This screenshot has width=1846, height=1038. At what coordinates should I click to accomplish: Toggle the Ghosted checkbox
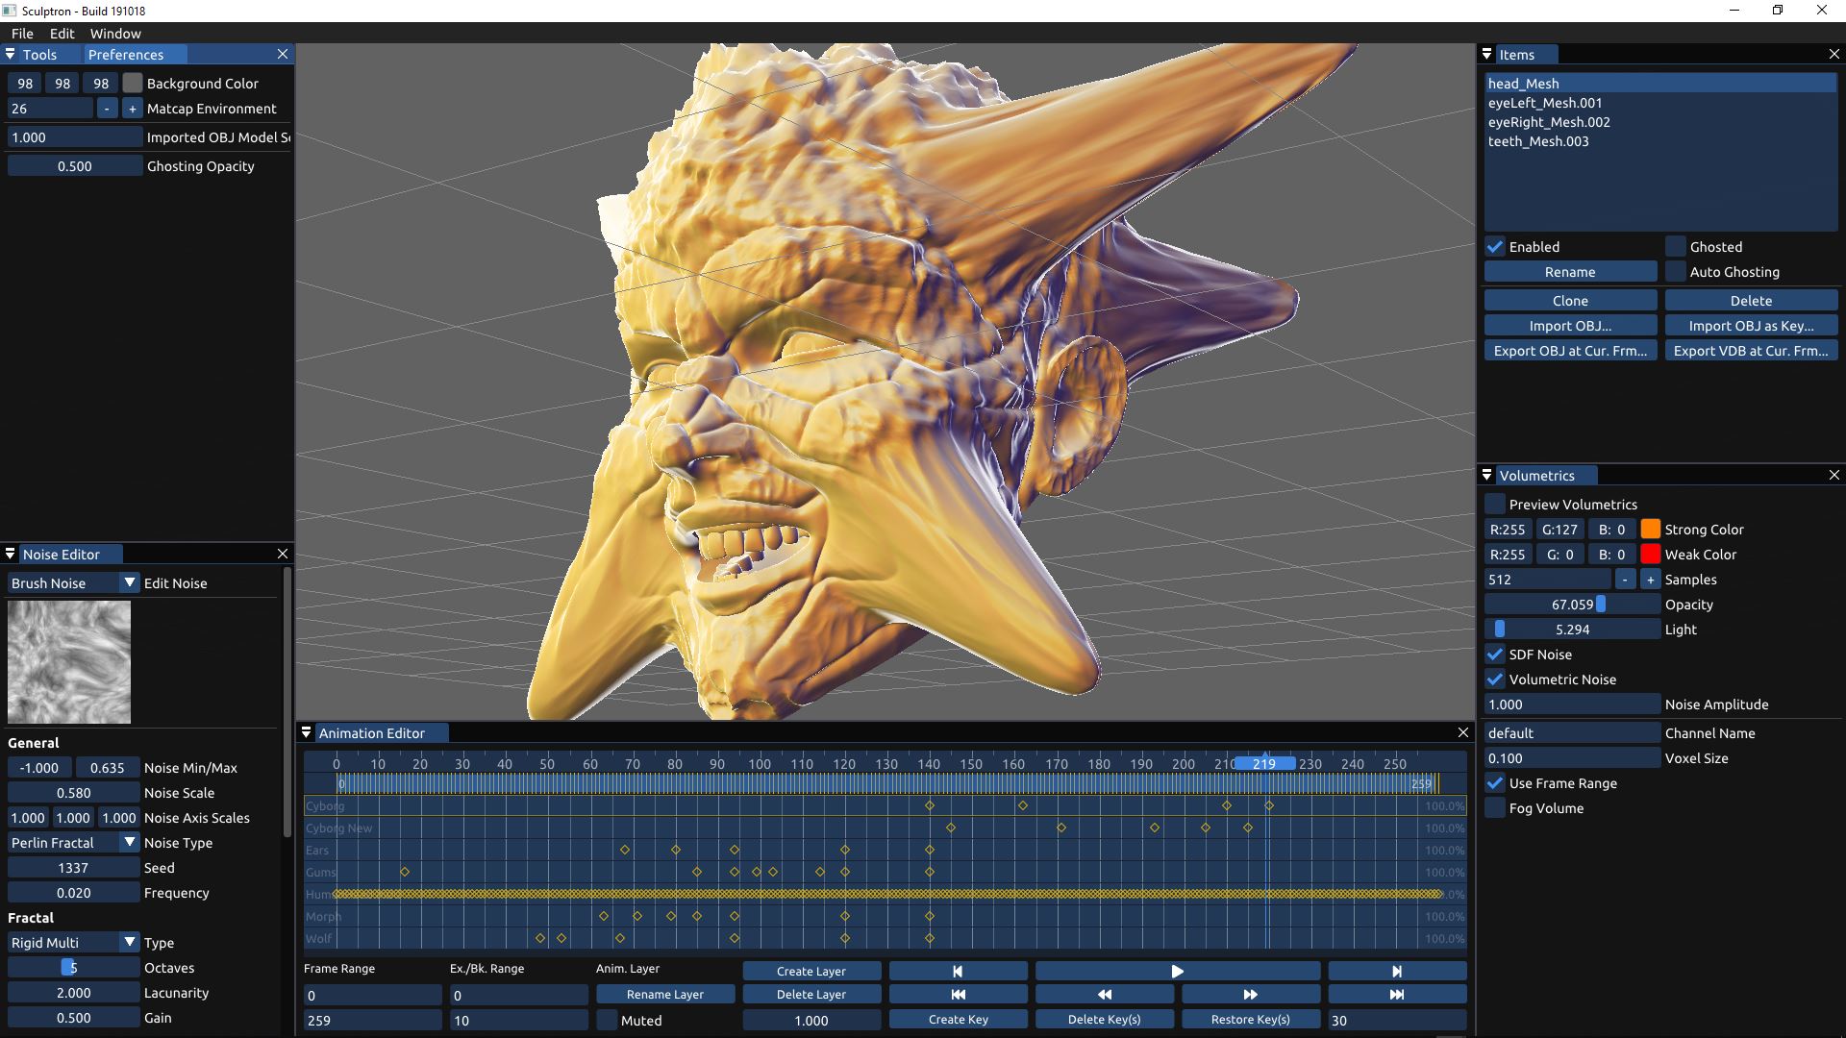(1676, 247)
